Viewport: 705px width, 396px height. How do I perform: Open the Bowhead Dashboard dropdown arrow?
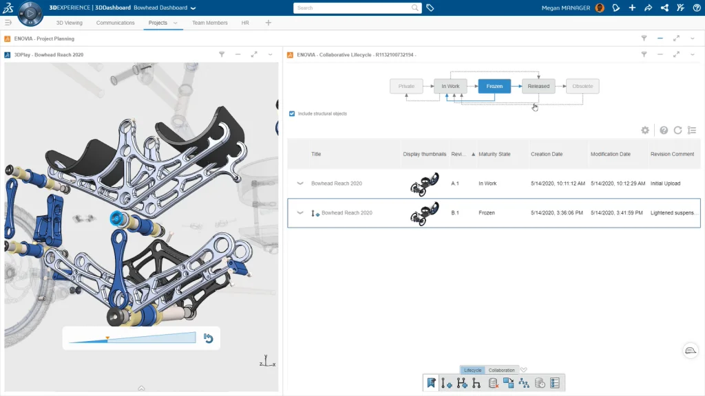point(193,8)
